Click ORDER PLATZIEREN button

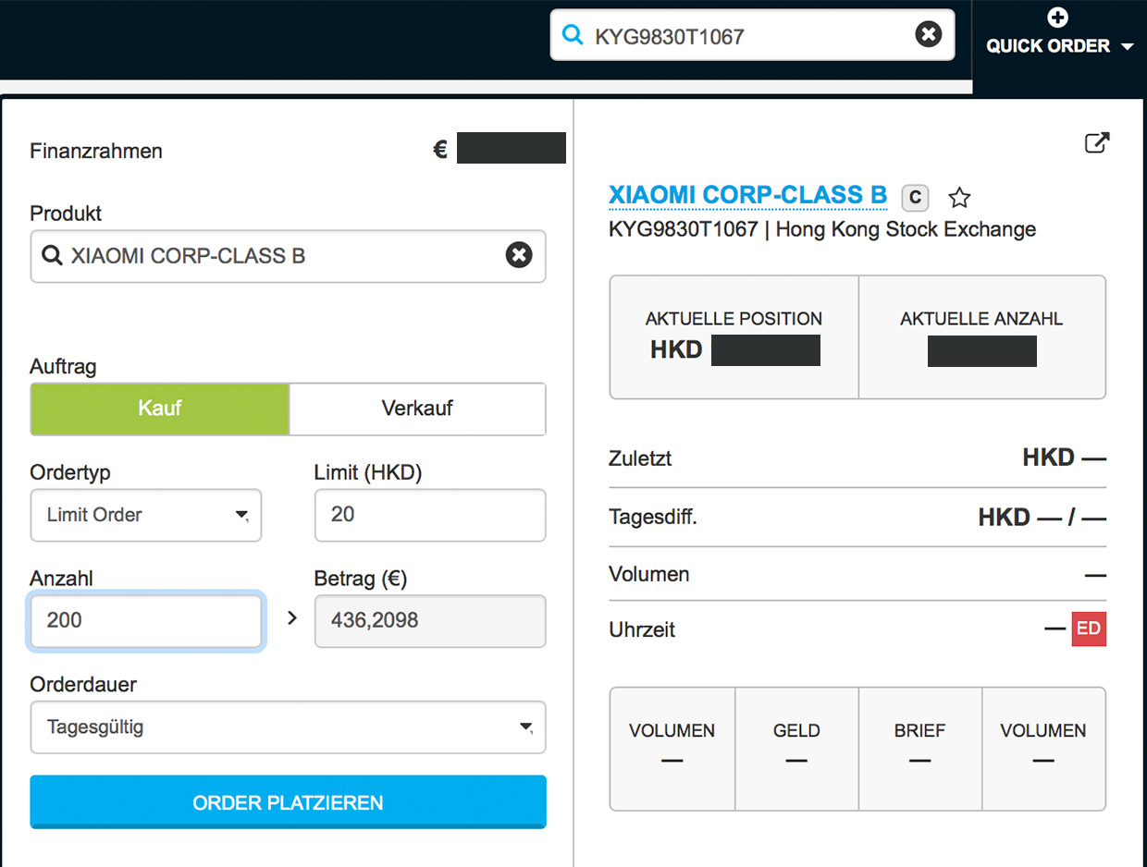288,801
